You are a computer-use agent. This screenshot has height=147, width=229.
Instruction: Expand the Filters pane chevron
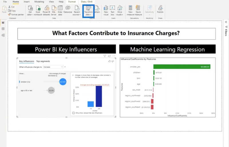click(x=226, y=22)
